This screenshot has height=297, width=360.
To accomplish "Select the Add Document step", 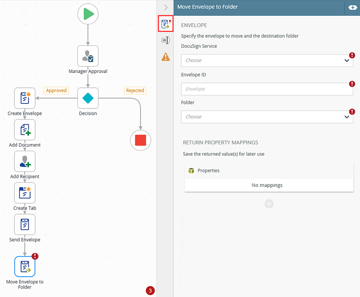I will click(x=25, y=130).
